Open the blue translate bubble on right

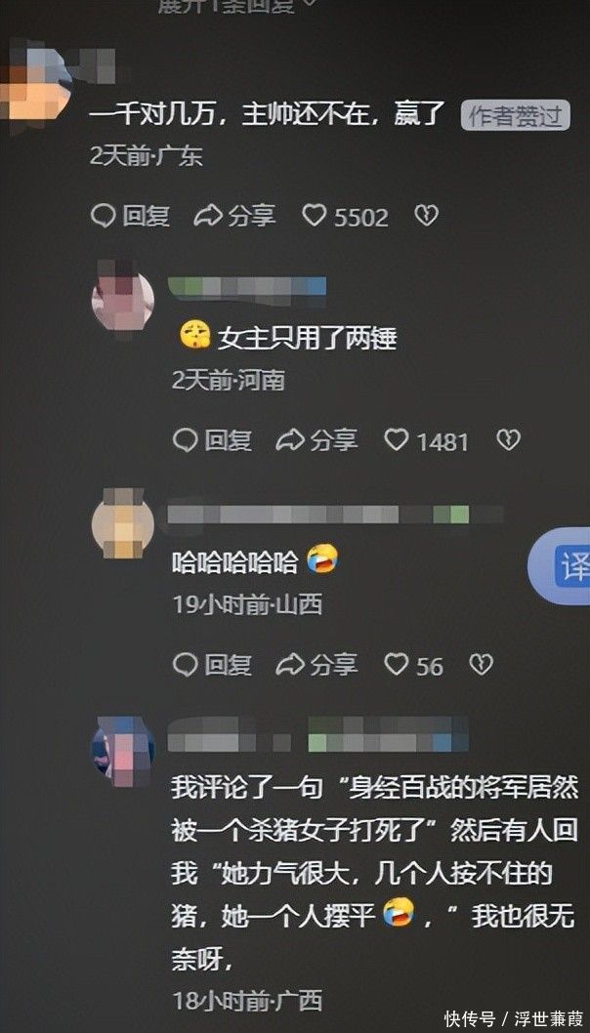[561, 566]
